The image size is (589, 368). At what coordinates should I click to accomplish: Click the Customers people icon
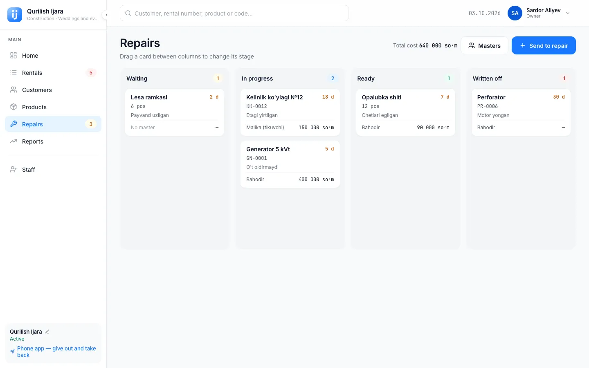13,90
